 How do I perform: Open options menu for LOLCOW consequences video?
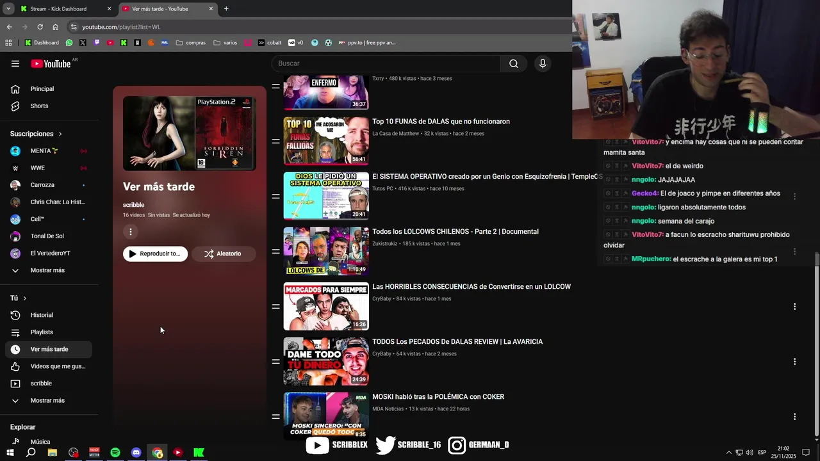(794, 307)
